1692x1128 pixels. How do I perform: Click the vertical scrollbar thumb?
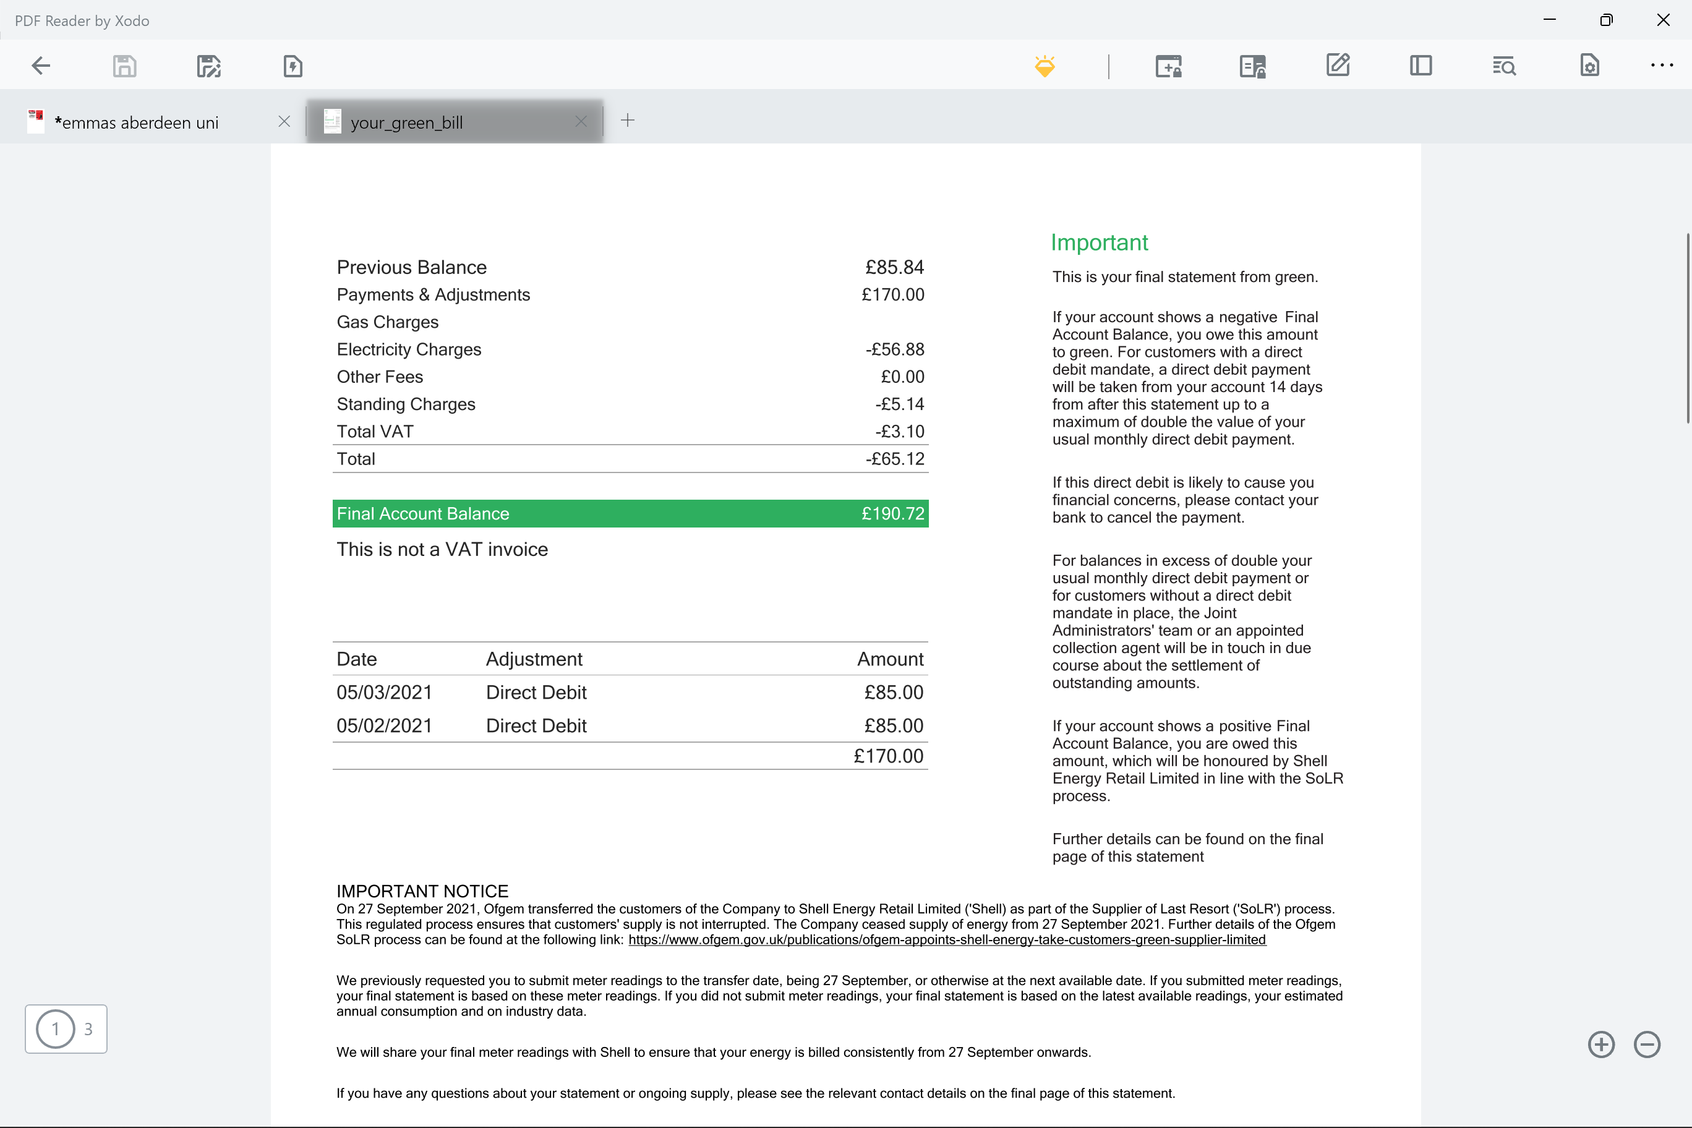click(x=1688, y=328)
